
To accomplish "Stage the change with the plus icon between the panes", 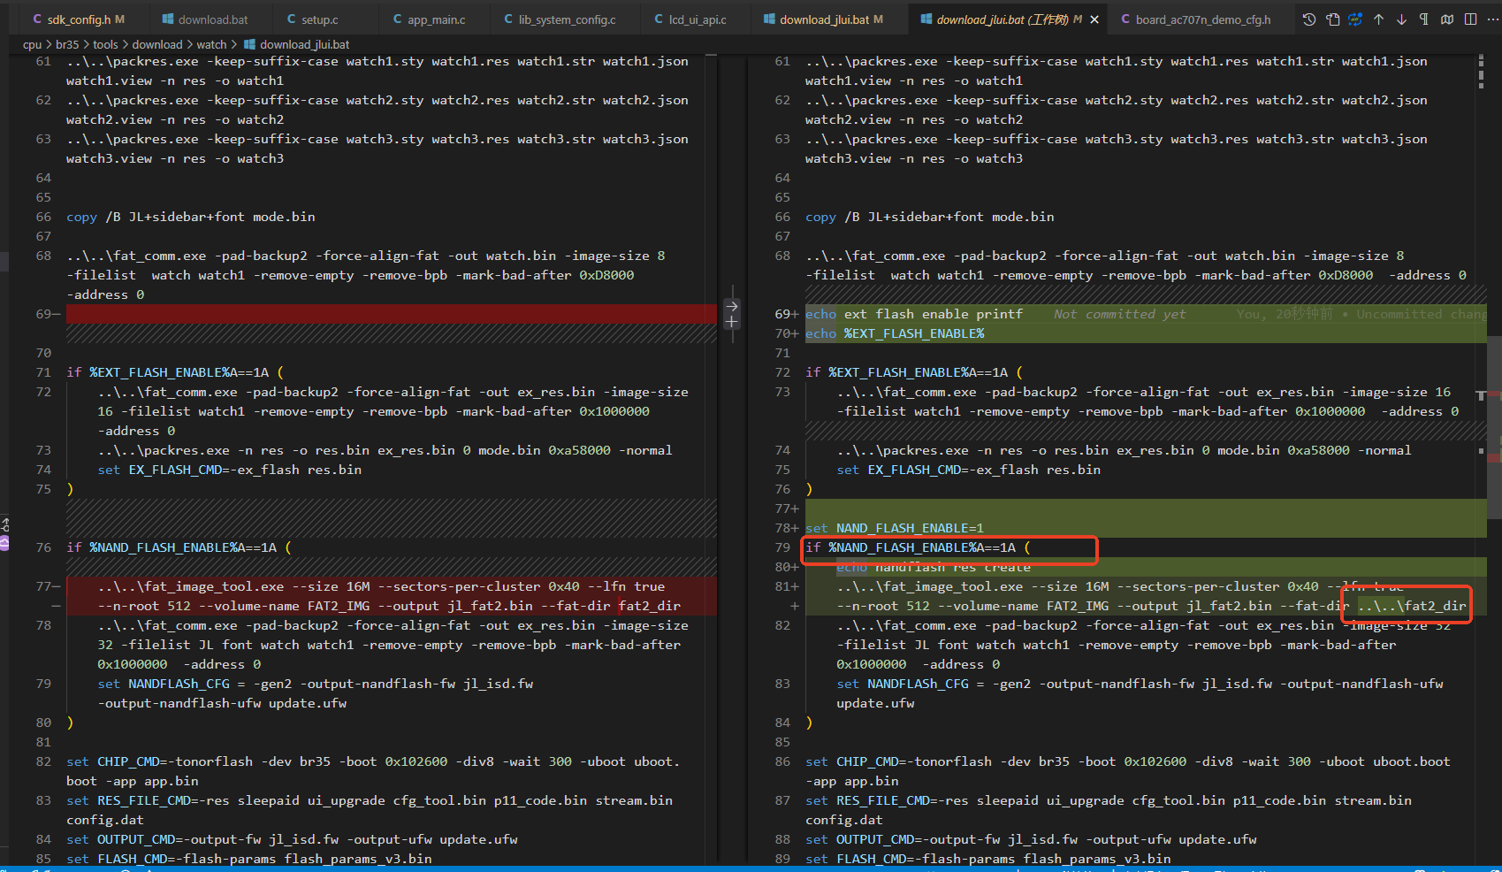I will pos(732,322).
